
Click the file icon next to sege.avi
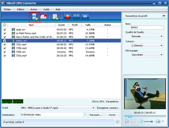[x=13, y=29]
